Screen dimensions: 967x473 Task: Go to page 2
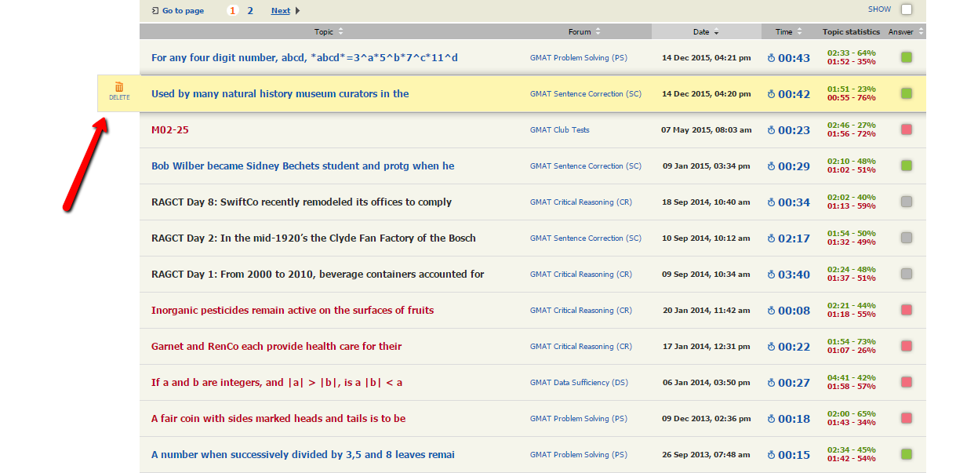(x=250, y=11)
